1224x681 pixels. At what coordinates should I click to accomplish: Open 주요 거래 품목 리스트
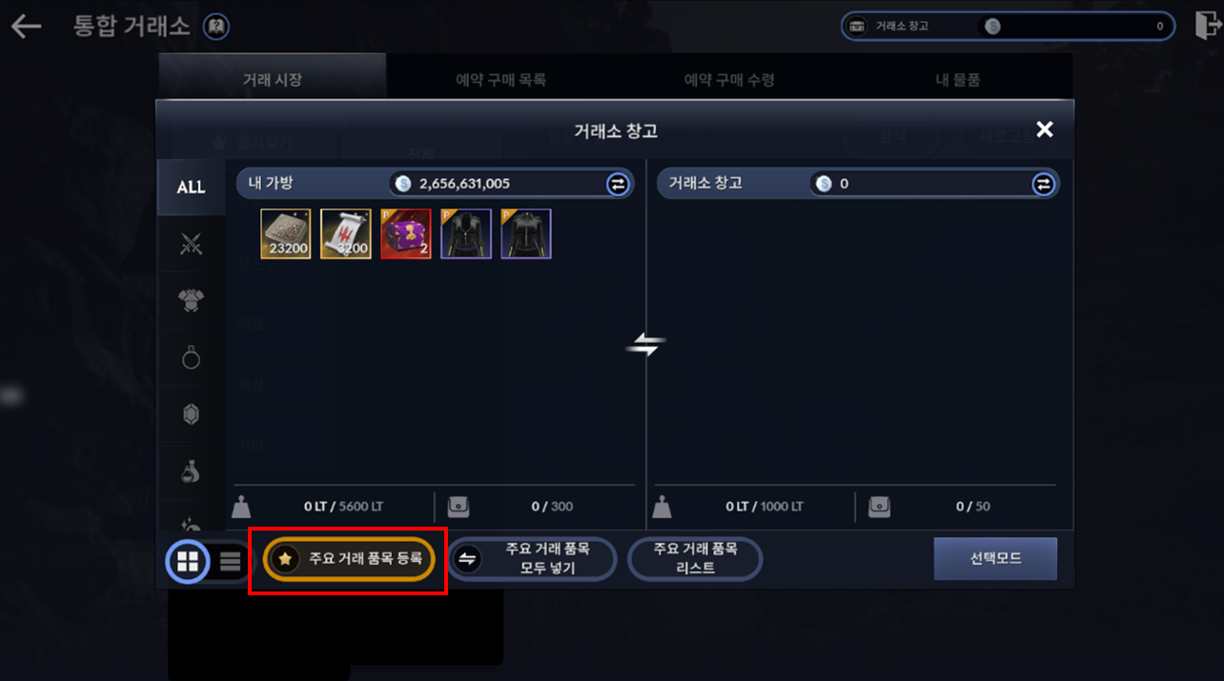(695, 559)
